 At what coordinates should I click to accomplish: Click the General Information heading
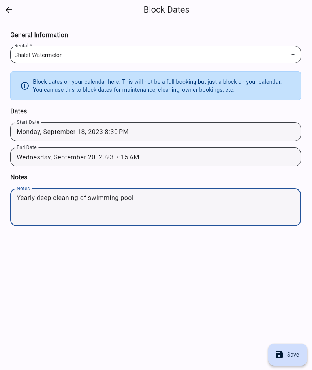pos(39,35)
